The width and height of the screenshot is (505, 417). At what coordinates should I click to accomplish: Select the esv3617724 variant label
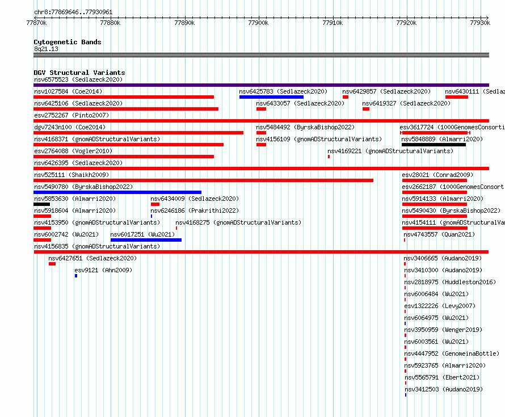(452, 127)
